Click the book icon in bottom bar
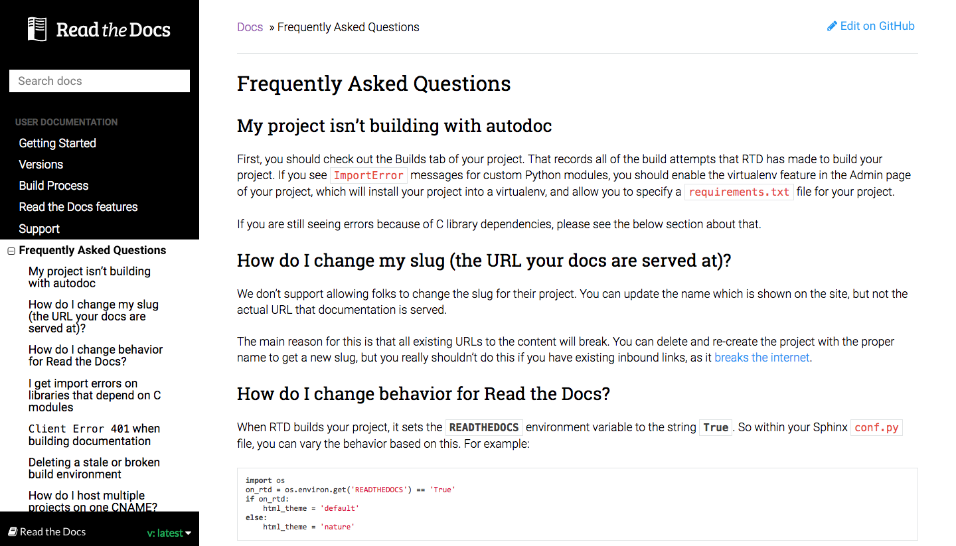This screenshot has height=546, width=956. [12, 531]
